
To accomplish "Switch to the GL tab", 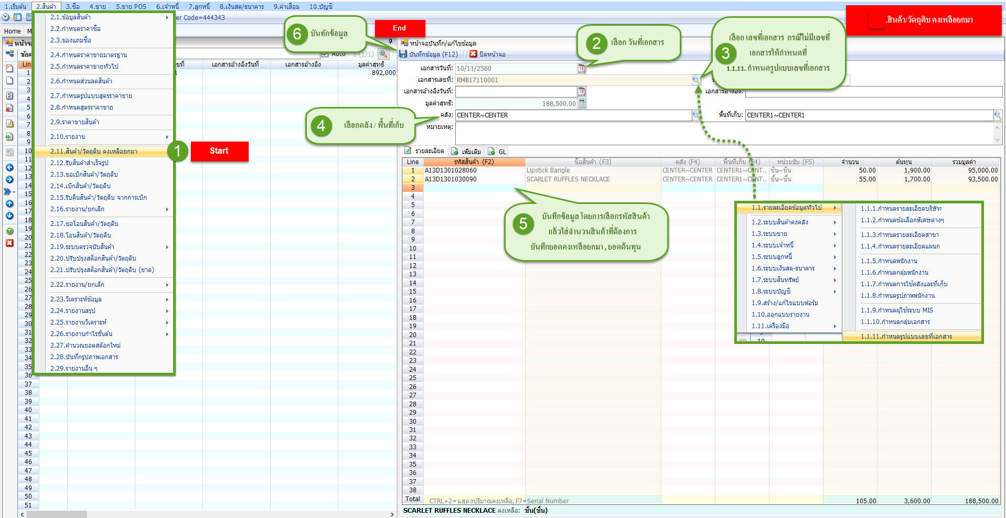I will coord(497,152).
